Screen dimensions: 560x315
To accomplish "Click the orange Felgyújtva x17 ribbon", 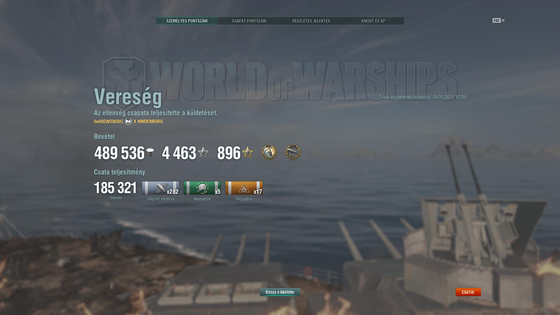I will [x=244, y=188].
